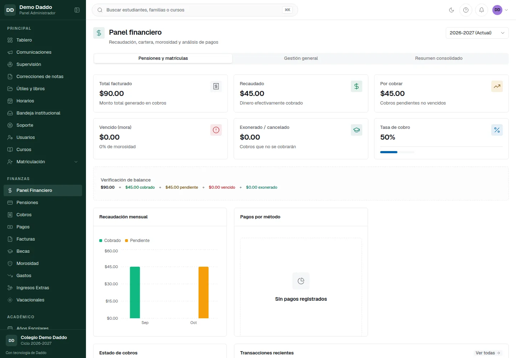Screen dimensions: 516x358
Task: Open Bandeja institucional
Action: tap(43, 113)
